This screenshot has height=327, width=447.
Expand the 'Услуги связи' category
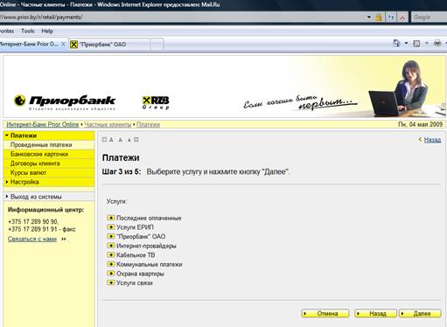[x=110, y=282]
